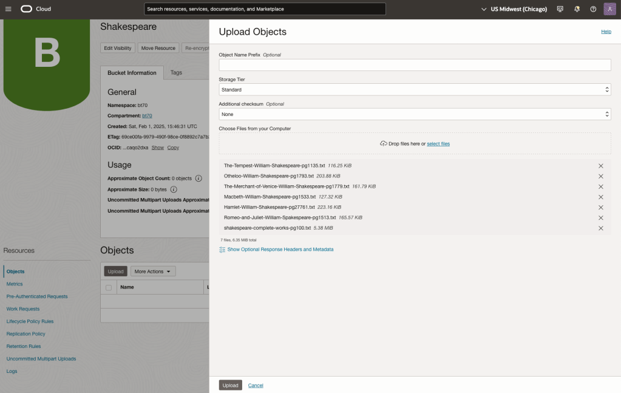Open Pre-Authenticated Requests in Resources menu
Image resolution: width=621 pixels, height=393 pixels.
[x=37, y=296]
